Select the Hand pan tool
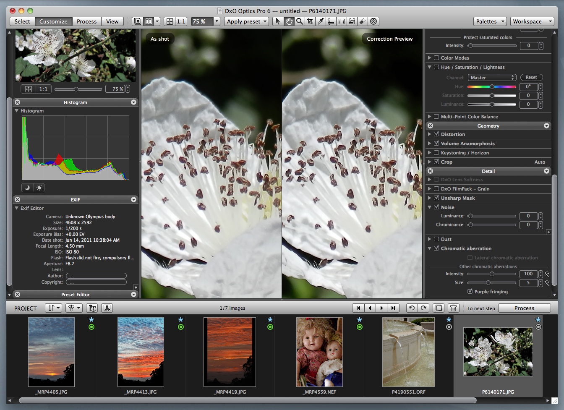564x410 pixels. tap(289, 21)
